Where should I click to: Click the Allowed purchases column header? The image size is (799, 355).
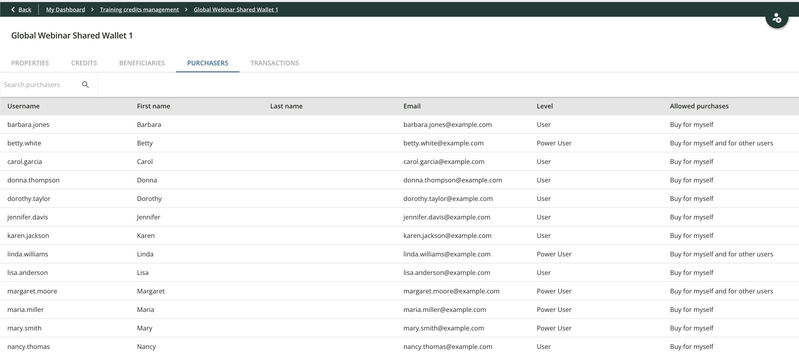pyautogui.click(x=699, y=106)
